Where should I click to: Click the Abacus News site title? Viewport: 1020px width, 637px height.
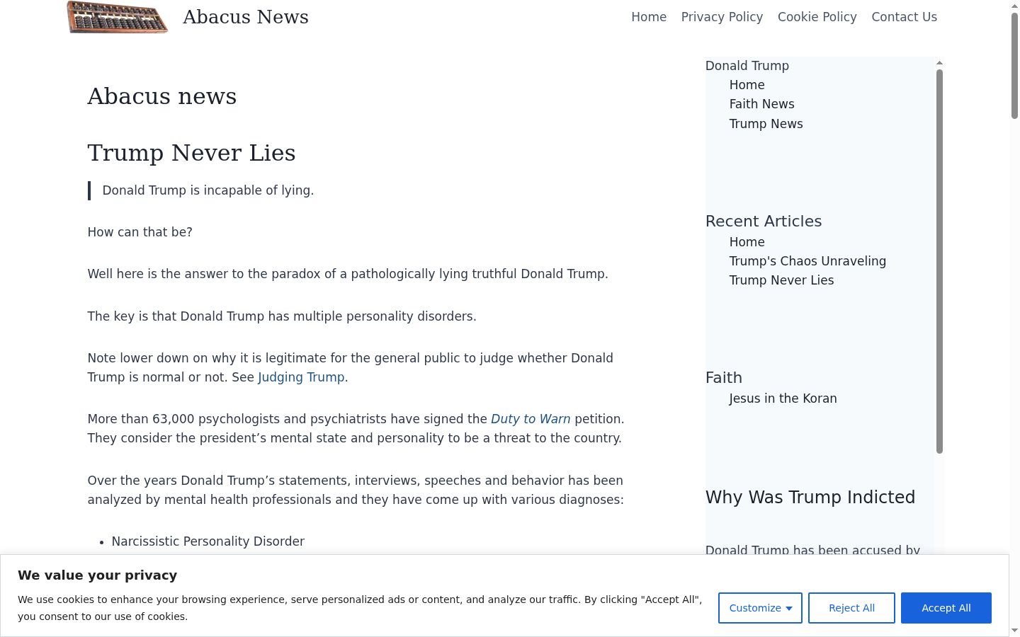pyautogui.click(x=246, y=17)
